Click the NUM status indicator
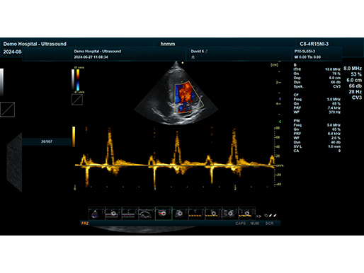 point(254,223)
